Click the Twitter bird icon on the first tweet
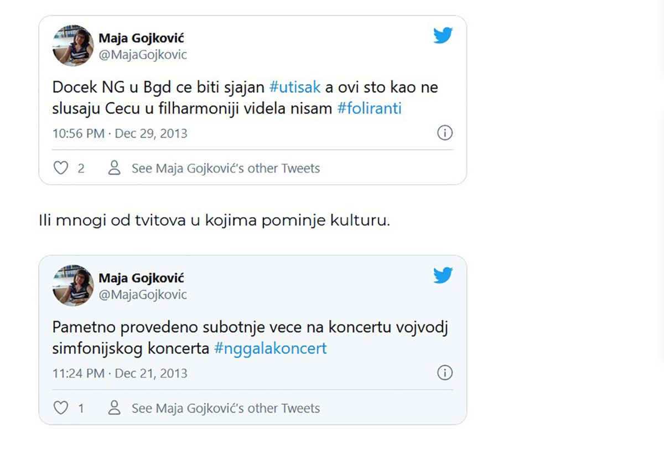This screenshot has width=664, height=449. point(442,35)
